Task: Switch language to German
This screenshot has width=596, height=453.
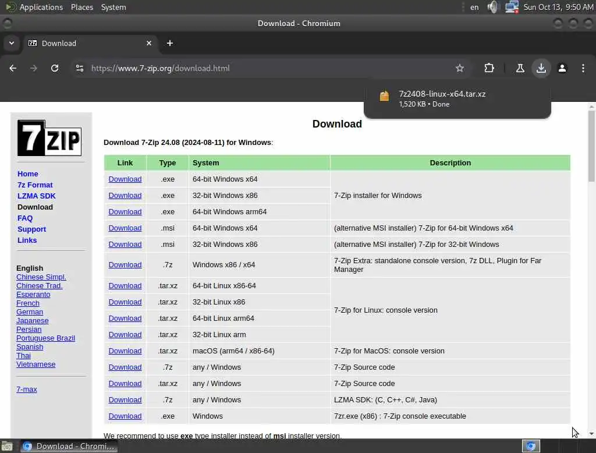Action: [x=30, y=312]
